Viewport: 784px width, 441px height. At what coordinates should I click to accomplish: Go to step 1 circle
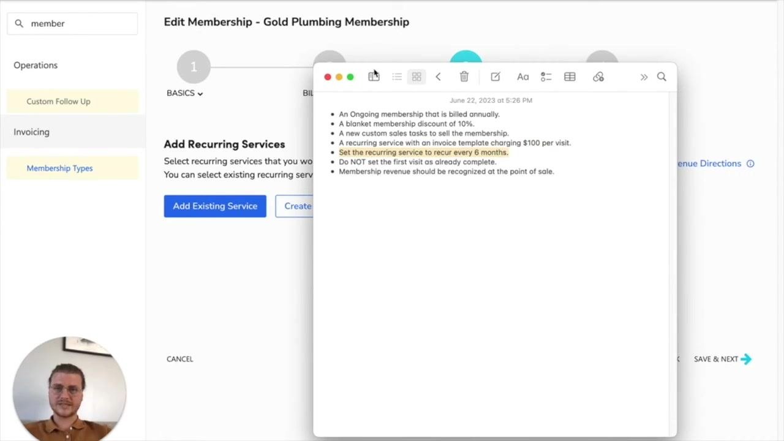(194, 67)
